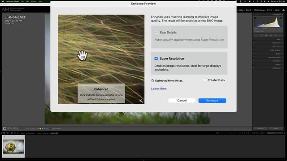Open the Help menu in the menu bar
The height and width of the screenshot is (161, 287).
coord(40,1)
